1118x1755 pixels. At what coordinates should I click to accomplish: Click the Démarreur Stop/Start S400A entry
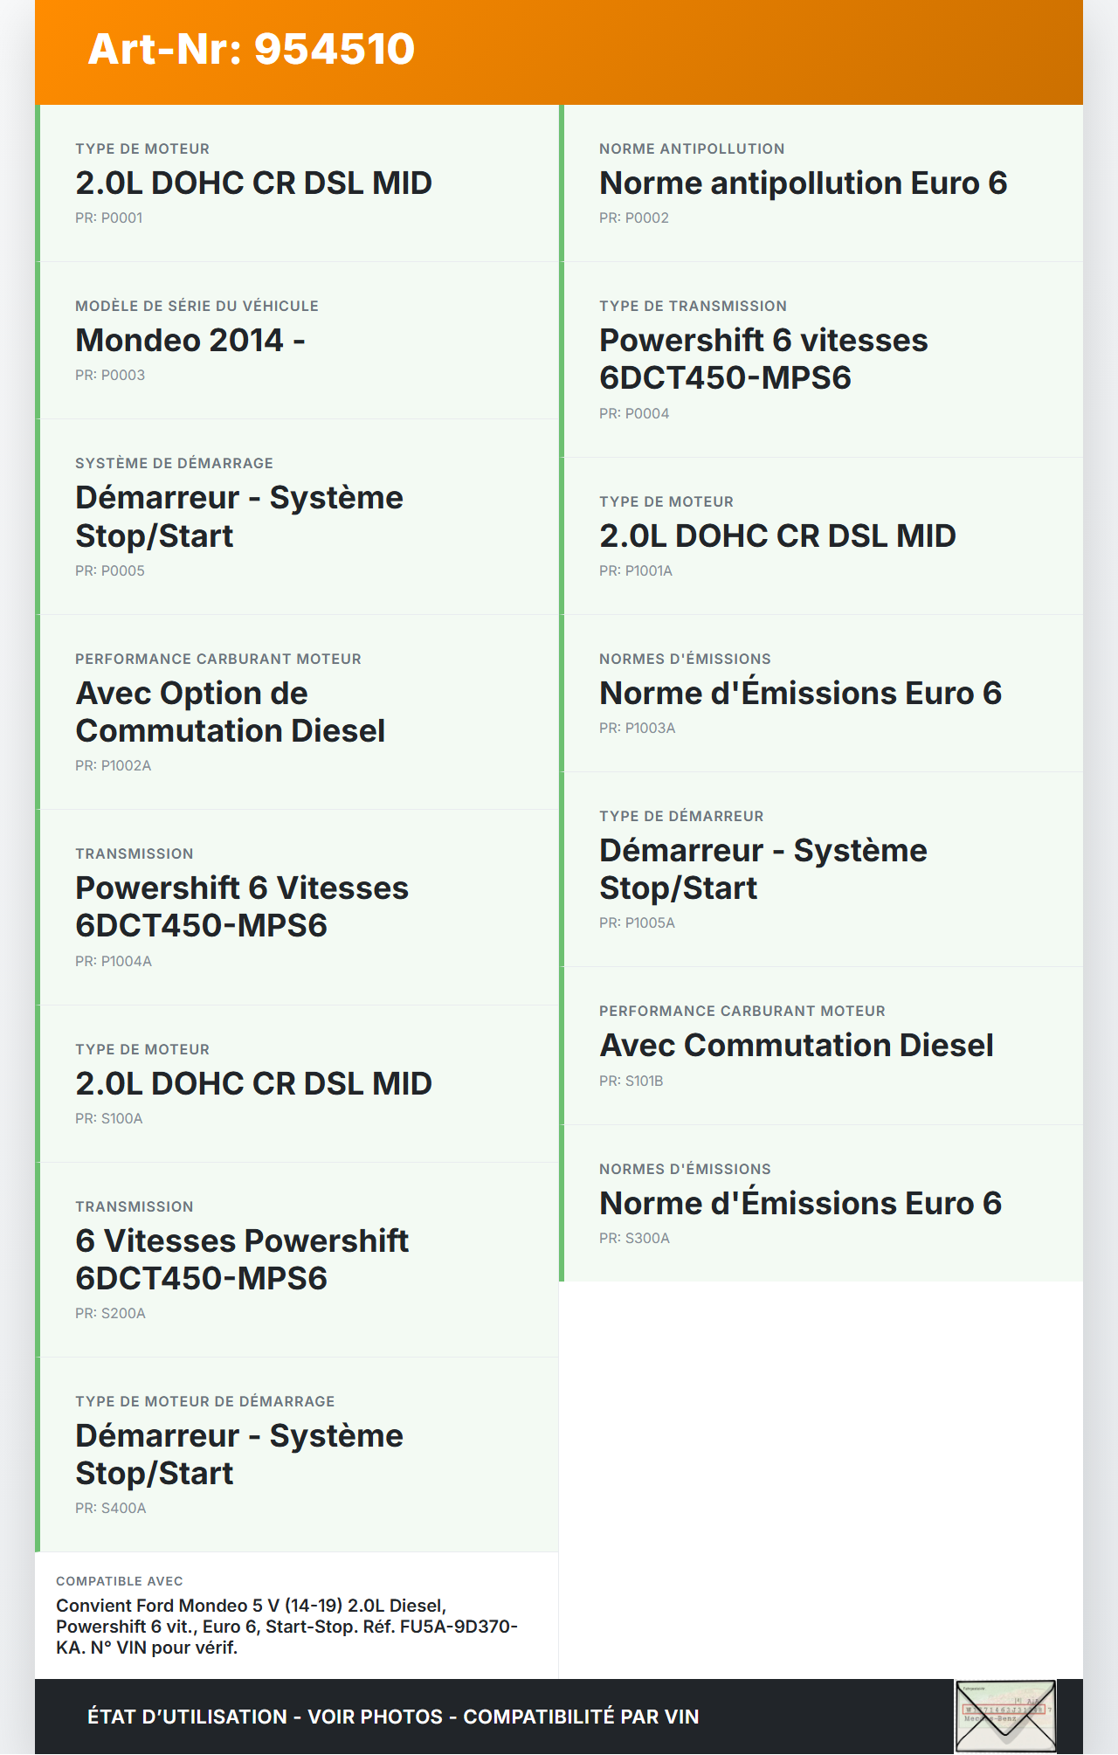click(297, 1454)
